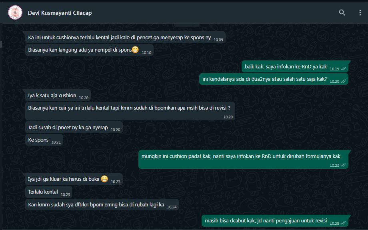368x230 pixels.
Task: Click read checkmarks on 'mungkin ini cushion' message
Action: 343,165
